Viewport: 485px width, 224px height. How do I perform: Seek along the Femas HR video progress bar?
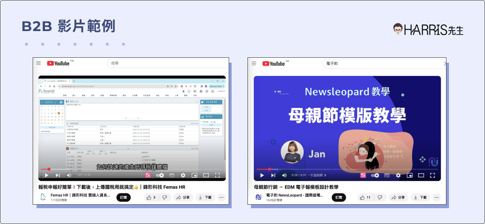point(132,169)
